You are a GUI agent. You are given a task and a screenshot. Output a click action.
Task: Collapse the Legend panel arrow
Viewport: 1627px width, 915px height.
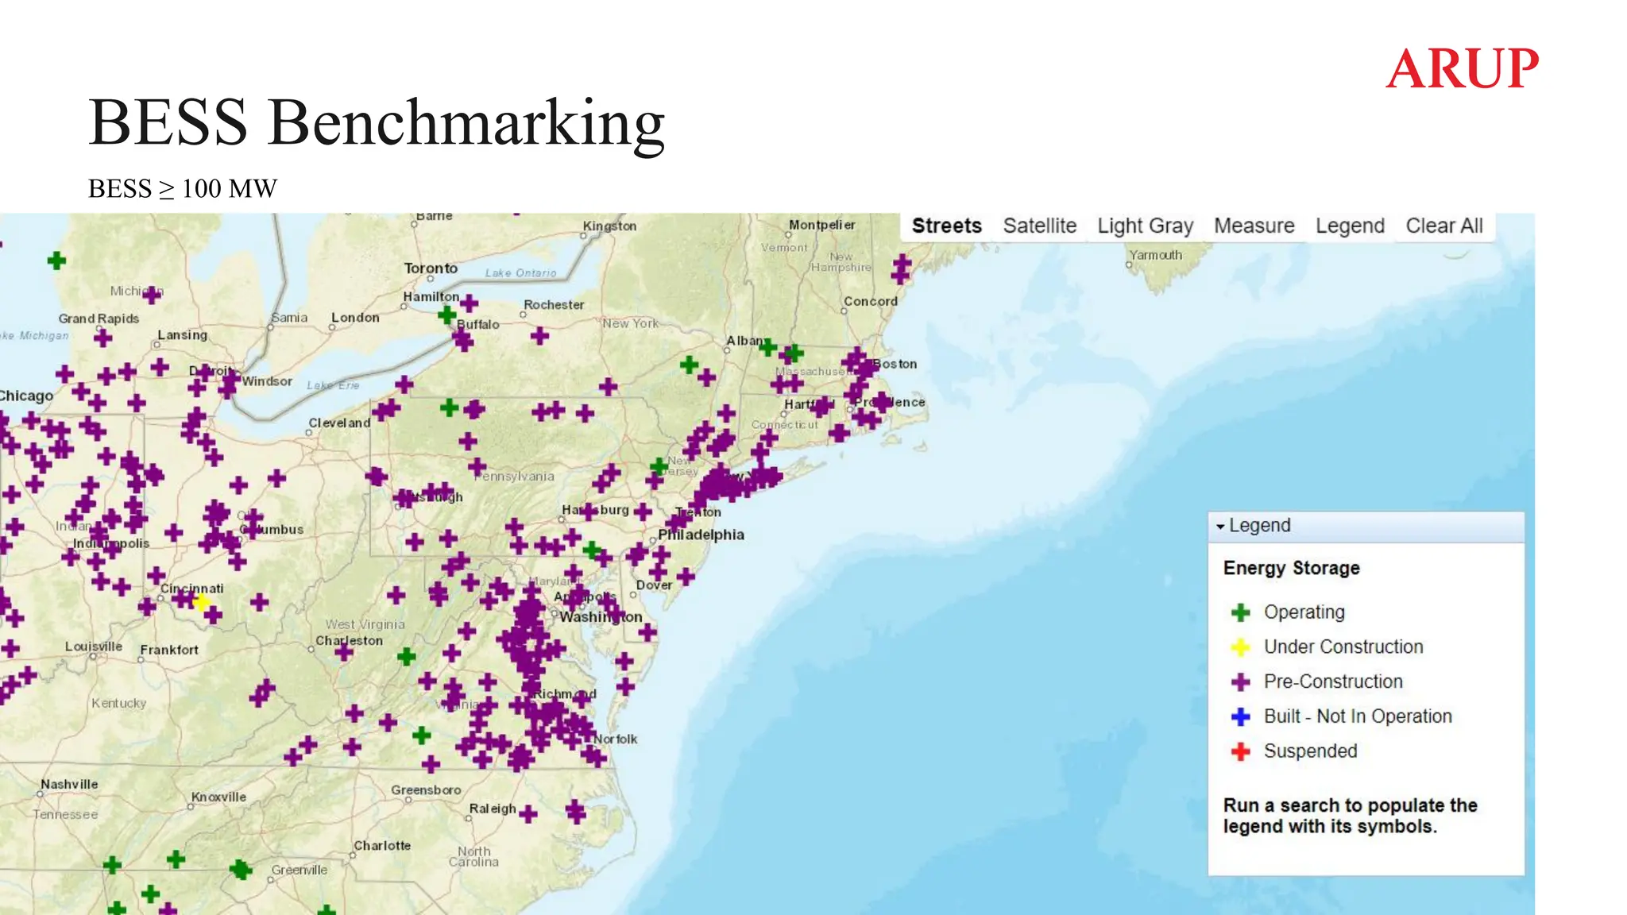[x=1220, y=527]
